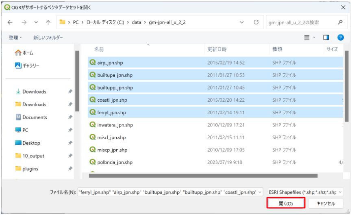This screenshot has width=352, height=216.
Task: Click the file list vertical scrollbar
Action: click(346, 86)
